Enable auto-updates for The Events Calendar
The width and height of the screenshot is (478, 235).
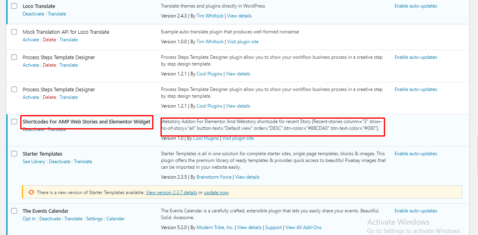point(416,211)
